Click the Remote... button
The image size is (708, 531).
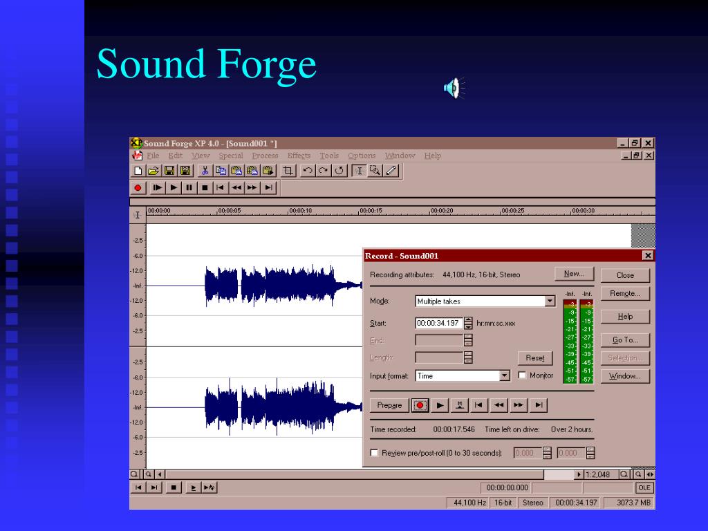(625, 293)
